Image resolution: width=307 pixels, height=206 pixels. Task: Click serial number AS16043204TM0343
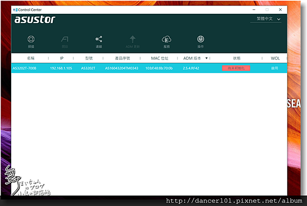point(122,68)
